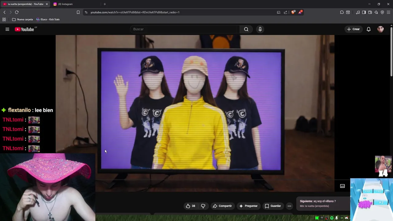Screen dimensions: 393x221
Task: Open a new browser tab
Action: pyautogui.click(x=105, y=4)
